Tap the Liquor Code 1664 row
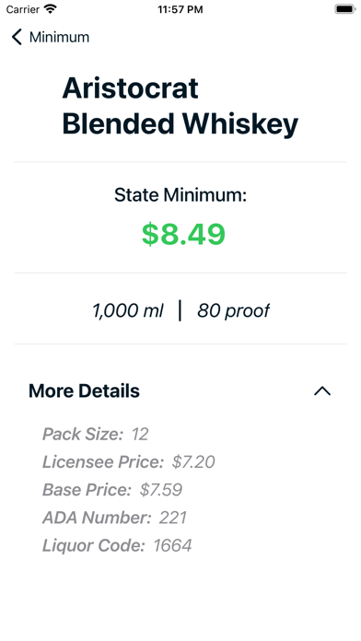The height and width of the screenshot is (641, 361). tap(117, 545)
